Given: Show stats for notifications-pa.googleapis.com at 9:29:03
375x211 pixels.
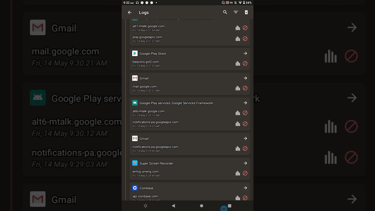Looking at the screenshot, I should pos(238,124).
